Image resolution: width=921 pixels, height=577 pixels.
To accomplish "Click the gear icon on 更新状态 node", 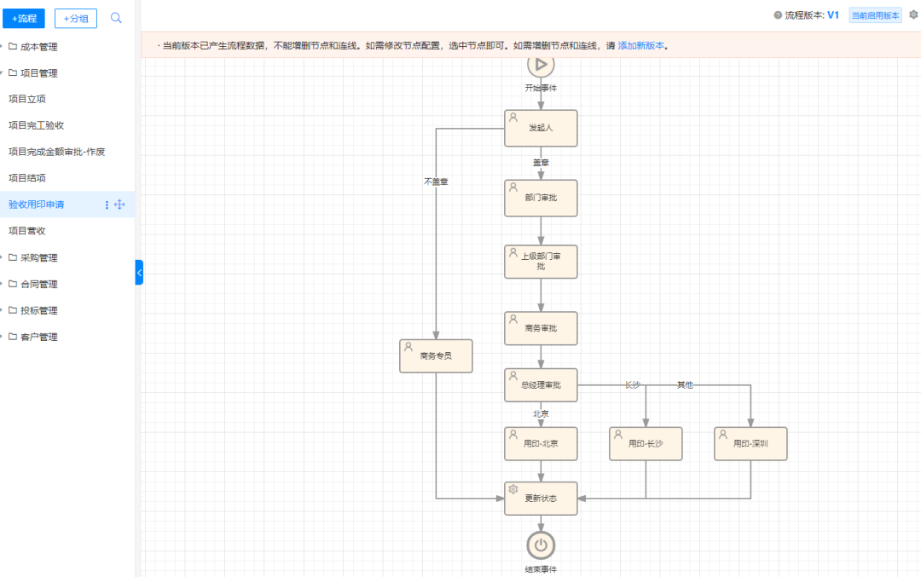I will [x=513, y=489].
